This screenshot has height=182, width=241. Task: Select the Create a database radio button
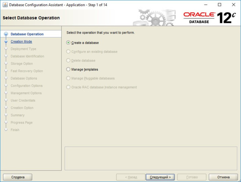(68, 42)
